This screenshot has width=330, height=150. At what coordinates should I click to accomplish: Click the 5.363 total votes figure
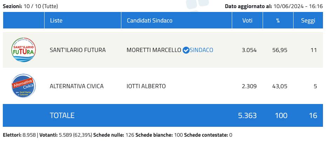[x=247, y=115]
